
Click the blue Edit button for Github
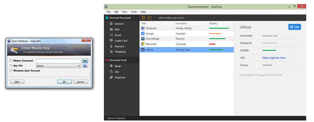click(295, 27)
